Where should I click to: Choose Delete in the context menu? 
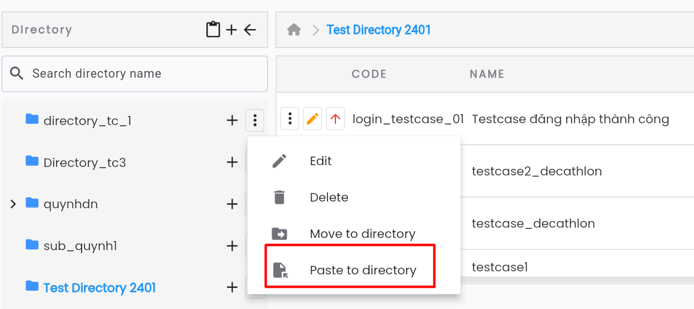[x=354, y=197]
